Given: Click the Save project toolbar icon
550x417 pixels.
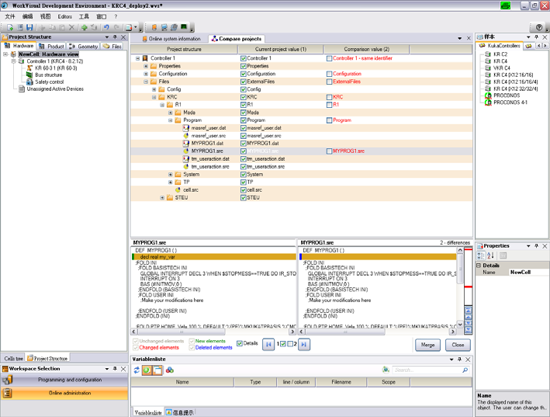Looking at the screenshot, I should 29,28.
